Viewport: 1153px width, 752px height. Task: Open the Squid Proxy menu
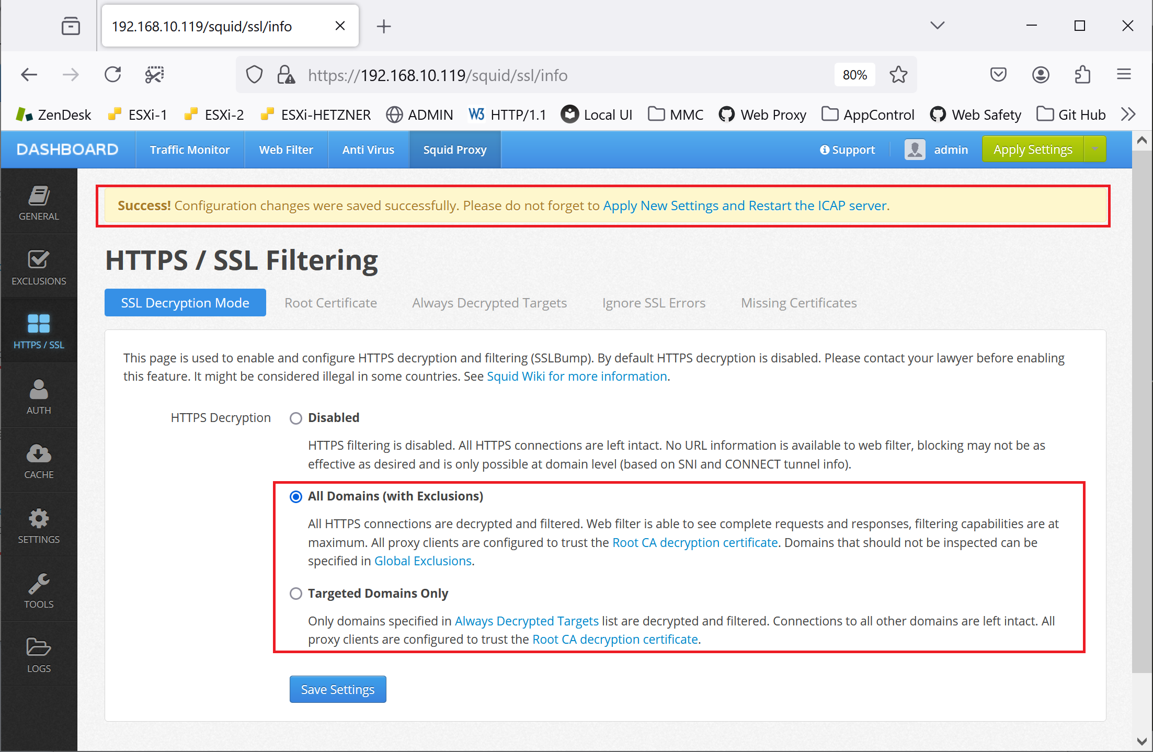455,150
